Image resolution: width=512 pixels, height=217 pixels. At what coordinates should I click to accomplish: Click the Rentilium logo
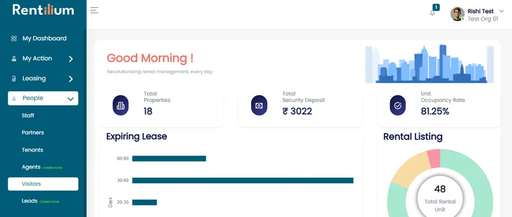click(x=43, y=10)
